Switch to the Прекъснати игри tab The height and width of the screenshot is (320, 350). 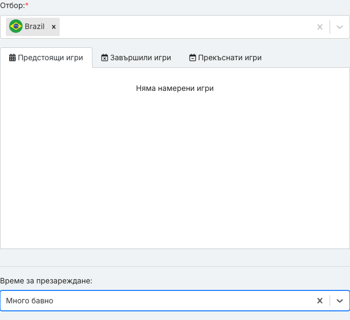(225, 58)
